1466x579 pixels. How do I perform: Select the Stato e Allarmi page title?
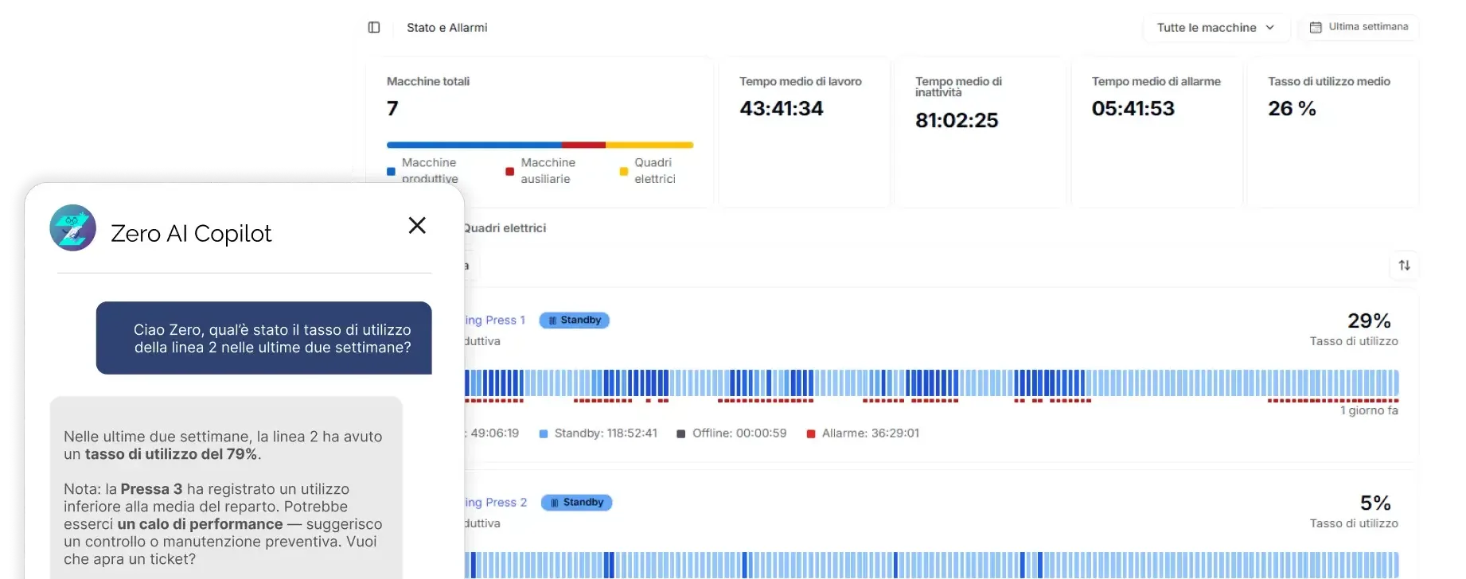tap(446, 28)
